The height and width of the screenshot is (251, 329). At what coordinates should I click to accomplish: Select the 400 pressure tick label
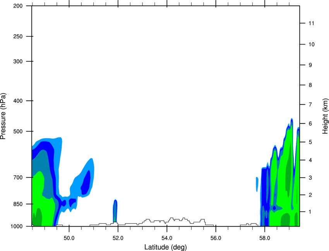coord(18,101)
